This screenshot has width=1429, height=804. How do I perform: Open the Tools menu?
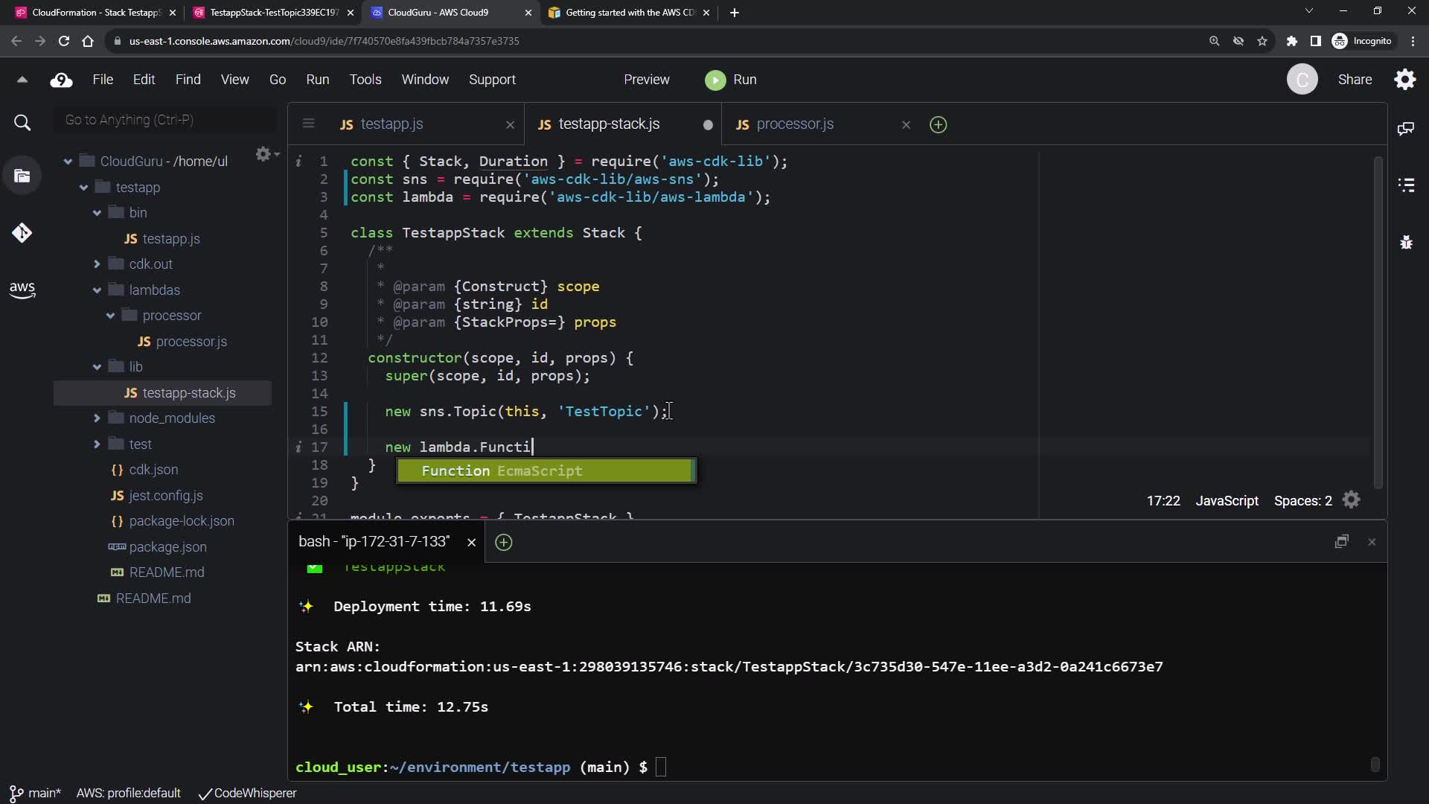point(365,80)
